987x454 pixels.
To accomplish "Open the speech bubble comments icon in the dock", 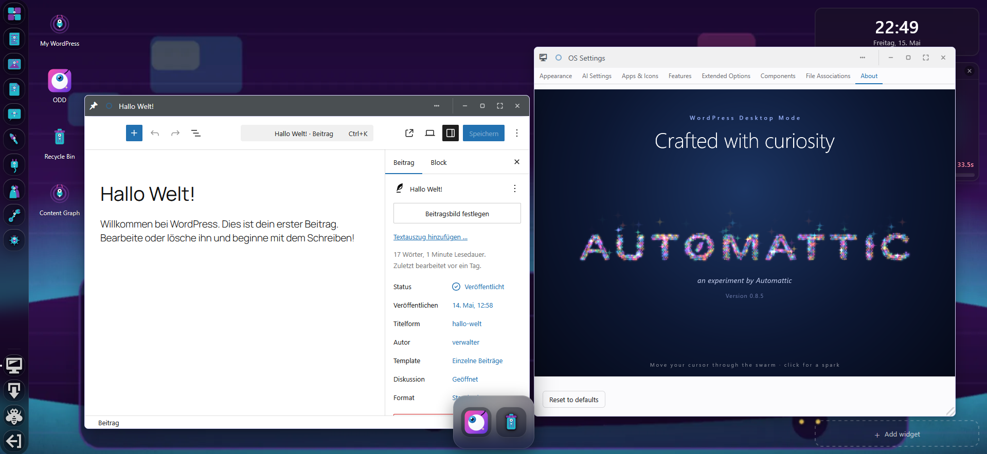I will pos(14,114).
